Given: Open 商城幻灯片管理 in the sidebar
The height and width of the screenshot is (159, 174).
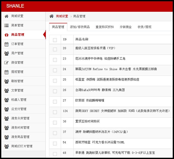Looking at the screenshot, I should 23,146.
